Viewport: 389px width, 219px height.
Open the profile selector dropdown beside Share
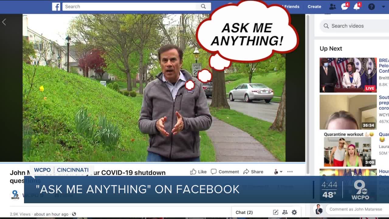278,172
